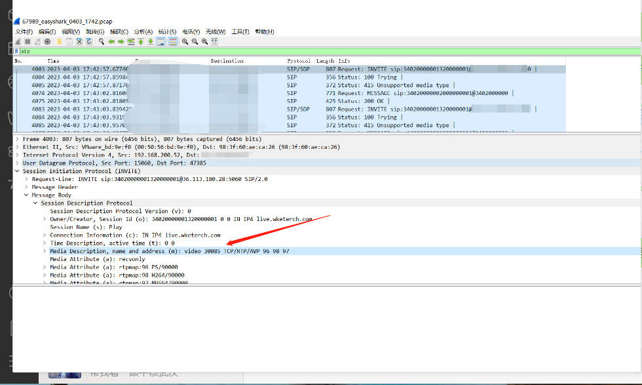Click the go to specified packet icon
Image resolution: width=642 pixels, height=385 pixels.
click(131, 41)
